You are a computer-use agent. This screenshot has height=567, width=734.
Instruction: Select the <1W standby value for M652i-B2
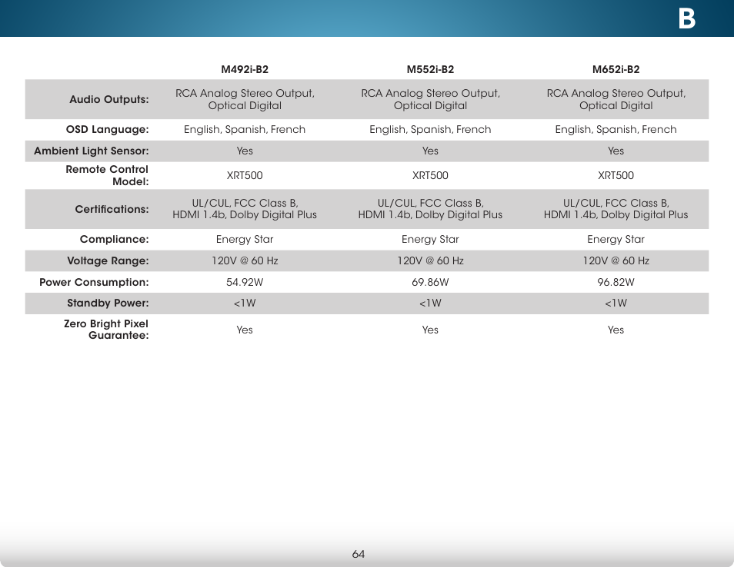point(616,303)
